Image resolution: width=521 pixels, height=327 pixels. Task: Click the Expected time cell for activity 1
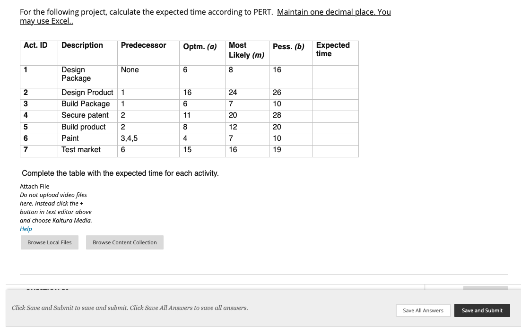(x=335, y=76)
